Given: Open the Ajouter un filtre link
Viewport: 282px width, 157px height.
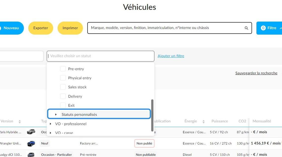Looking at the screenshot, I should [171, 56].
